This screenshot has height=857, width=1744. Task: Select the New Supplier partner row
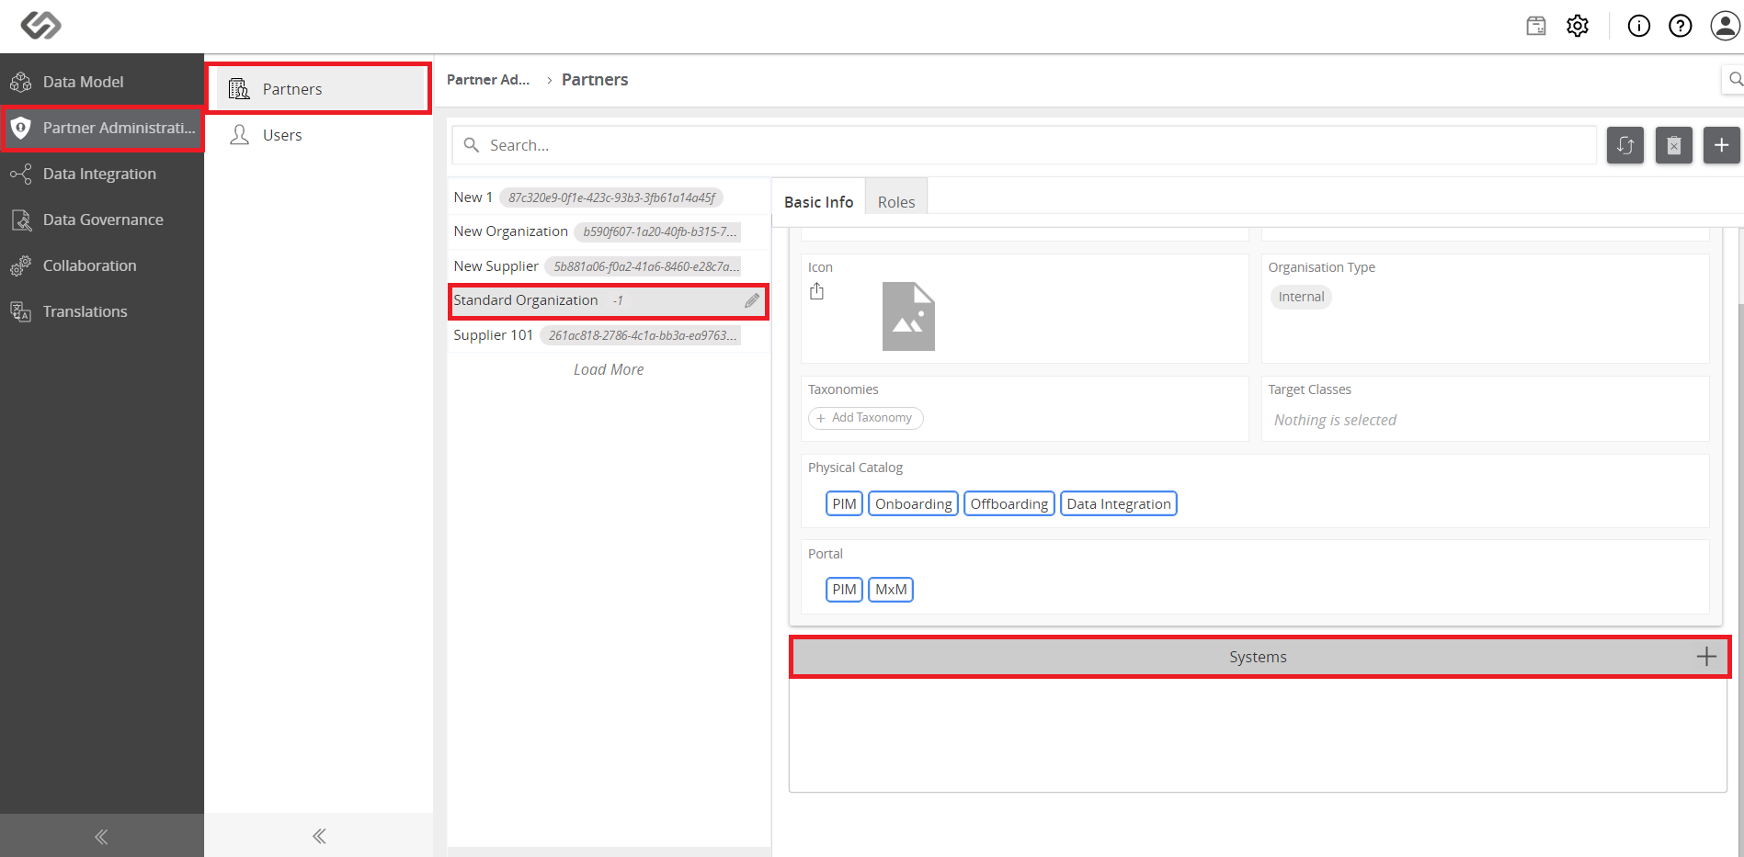[x=609, y=266]
